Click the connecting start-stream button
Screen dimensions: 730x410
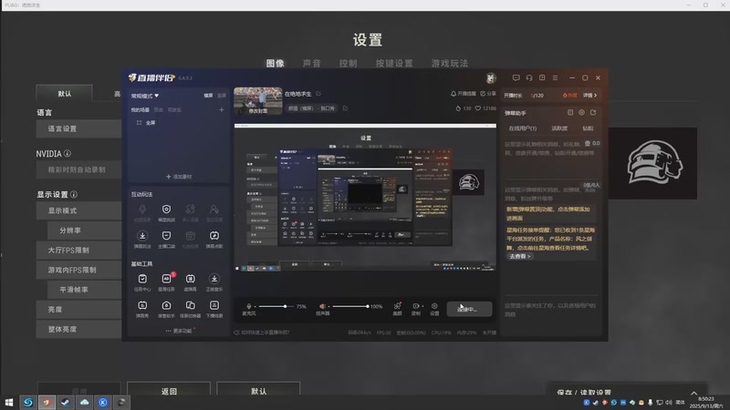click(x=469, y=309)
